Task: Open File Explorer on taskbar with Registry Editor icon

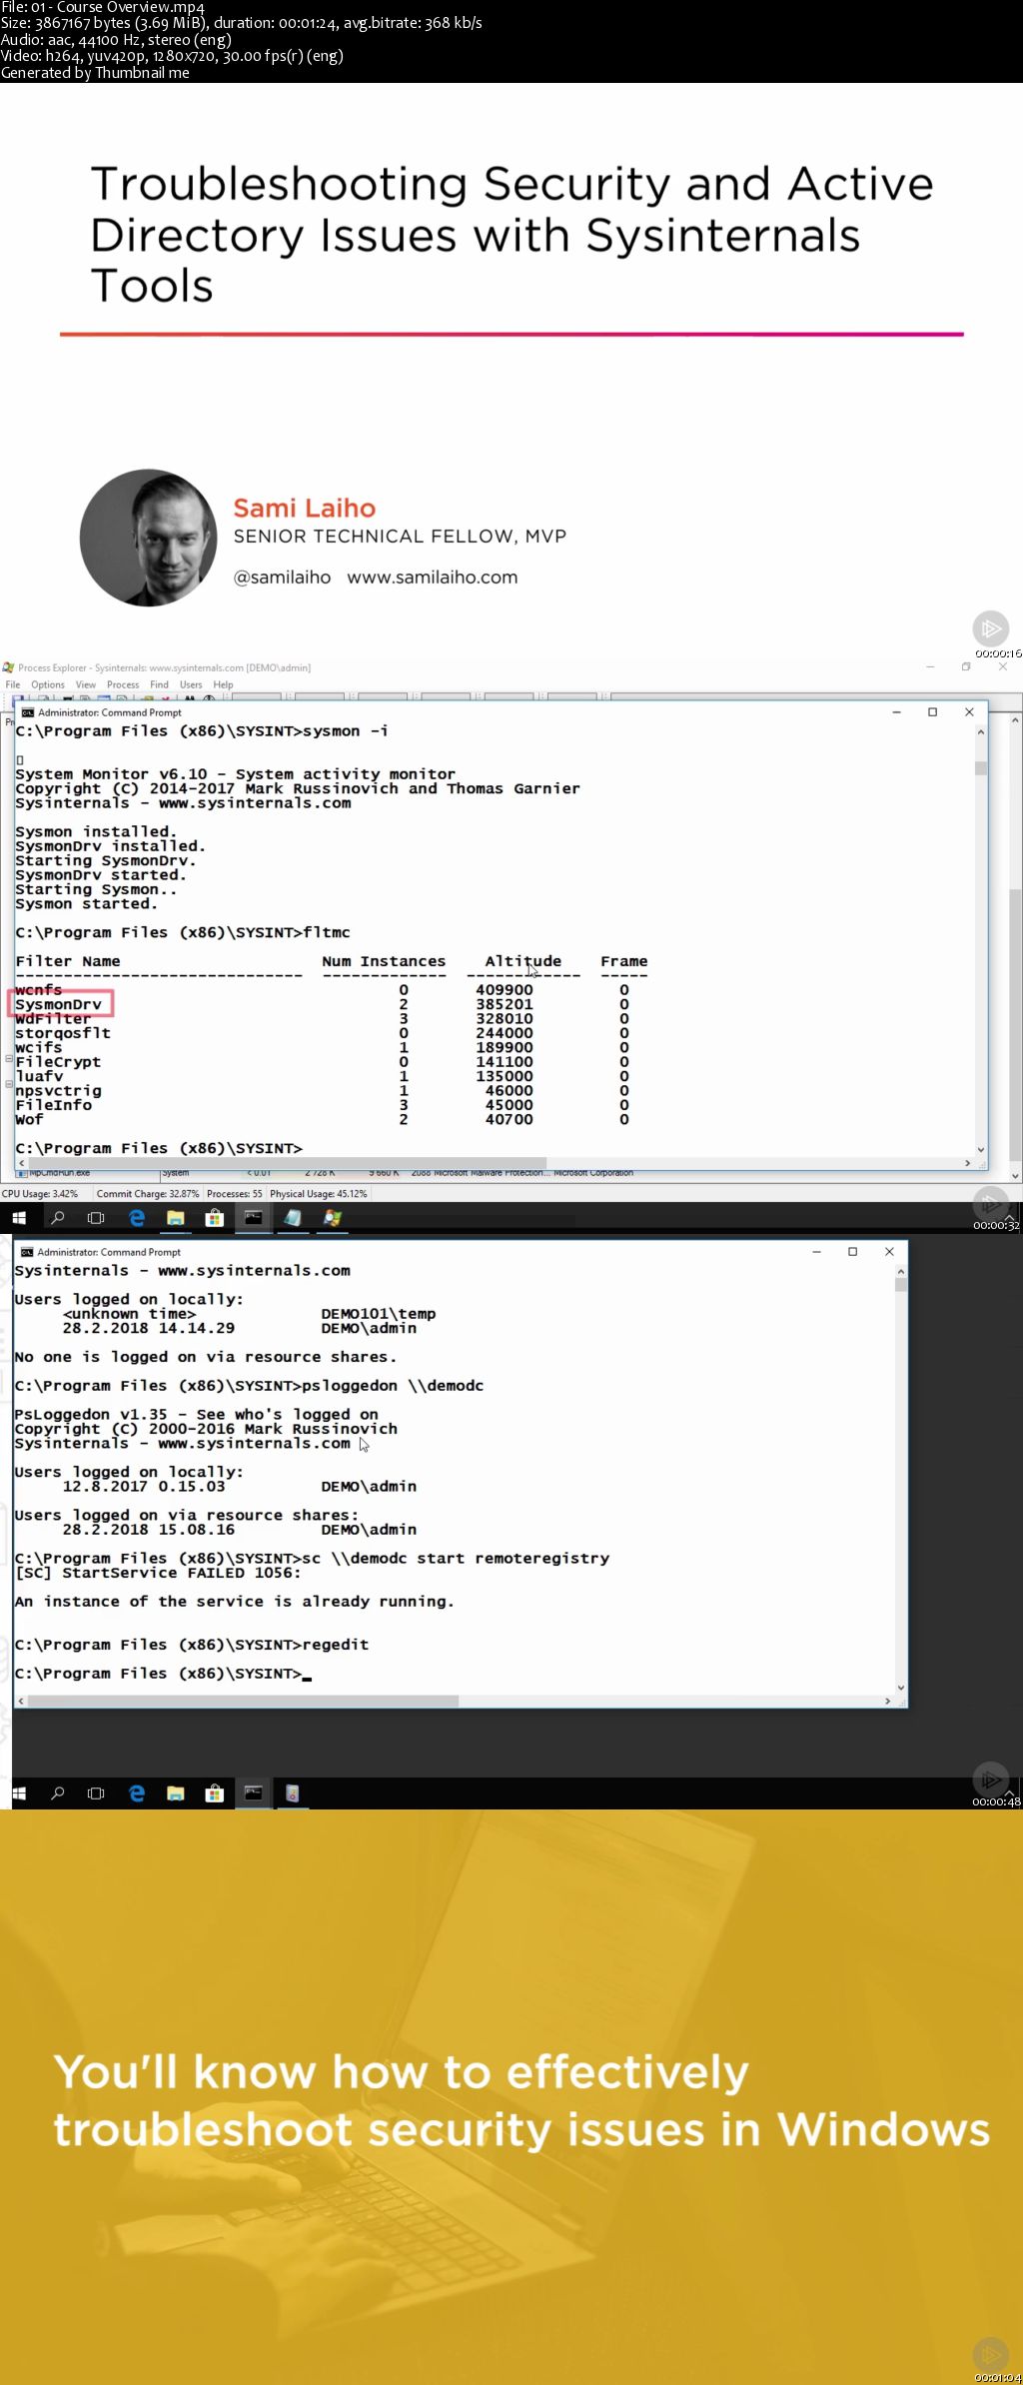Action: coord(176,1793)
